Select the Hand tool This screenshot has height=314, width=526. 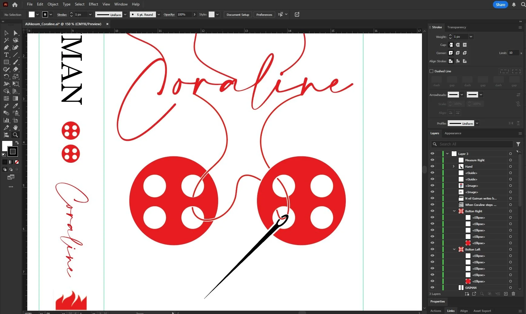(x=15, y=128)
